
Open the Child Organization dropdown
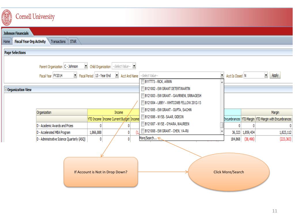(134, 66)
